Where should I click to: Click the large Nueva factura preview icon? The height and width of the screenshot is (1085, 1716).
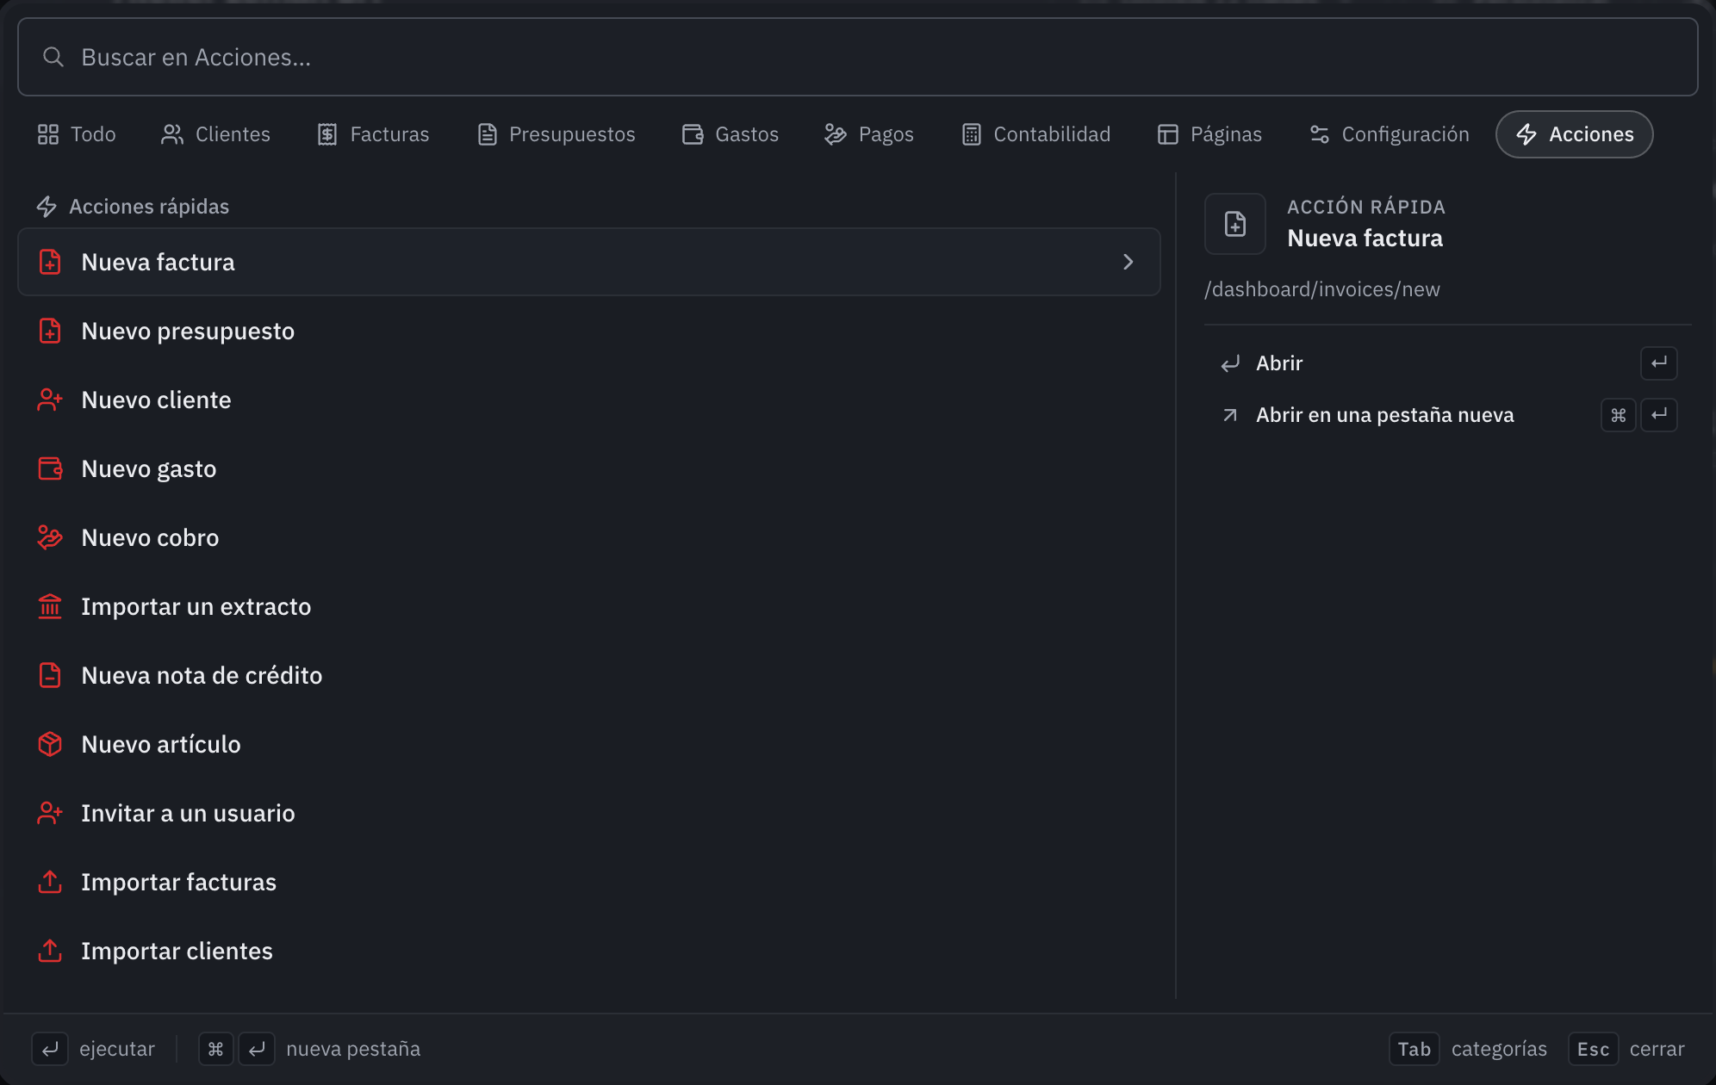(x=1235, y=224)
